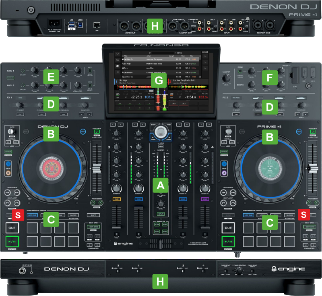This screenshot has height=296, width=322.
Task: Enable the Noise Sweep FX button
Action: (165, 231)
